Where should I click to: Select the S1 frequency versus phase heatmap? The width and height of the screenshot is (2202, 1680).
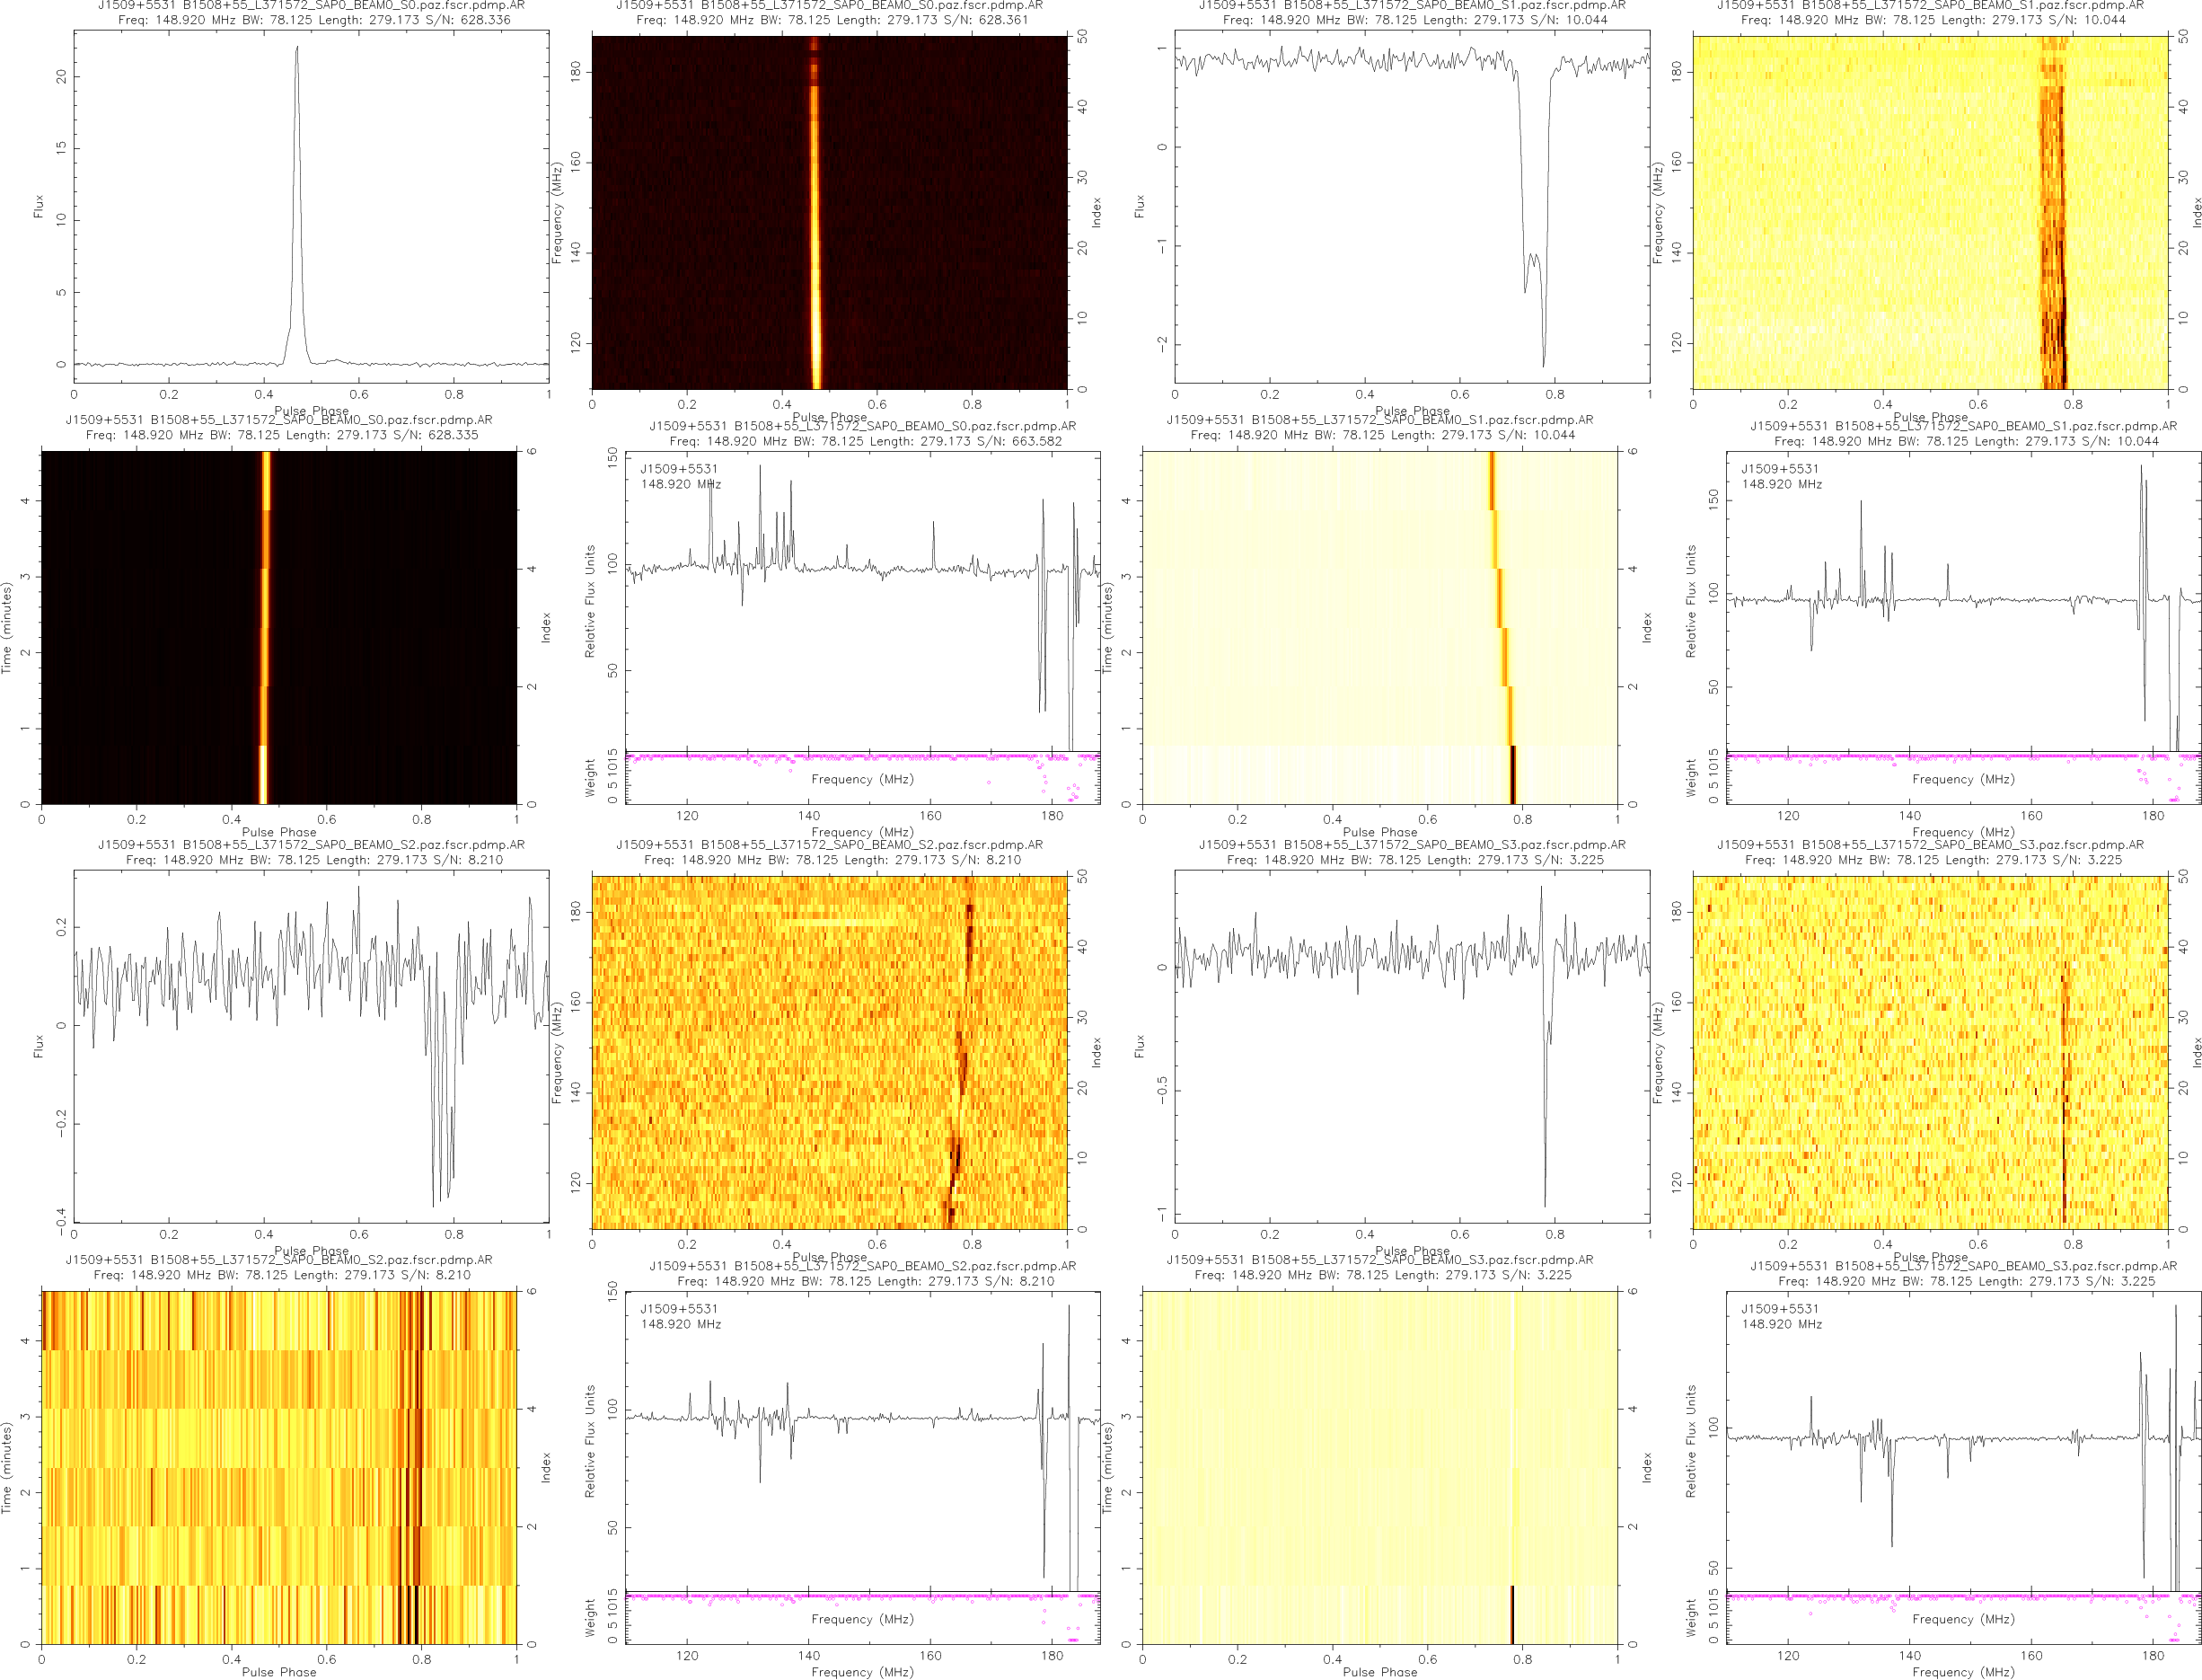click(x=1929, y=212)
